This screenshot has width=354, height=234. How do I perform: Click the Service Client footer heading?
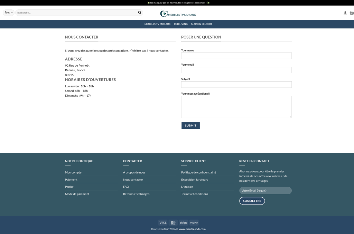click(194, 161)
